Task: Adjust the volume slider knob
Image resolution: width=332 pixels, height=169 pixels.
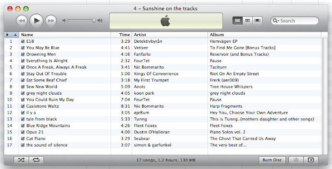Action: pos(94,20)
